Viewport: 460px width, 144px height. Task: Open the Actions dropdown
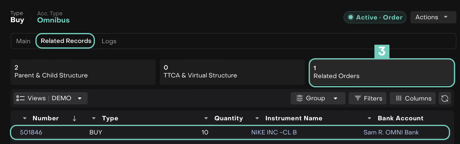[433, 17]
